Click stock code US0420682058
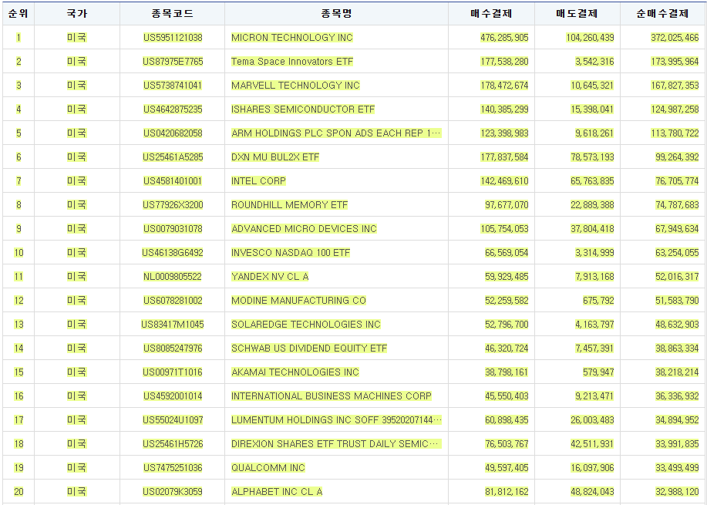The image size is (707, 505). coord(173,133)
